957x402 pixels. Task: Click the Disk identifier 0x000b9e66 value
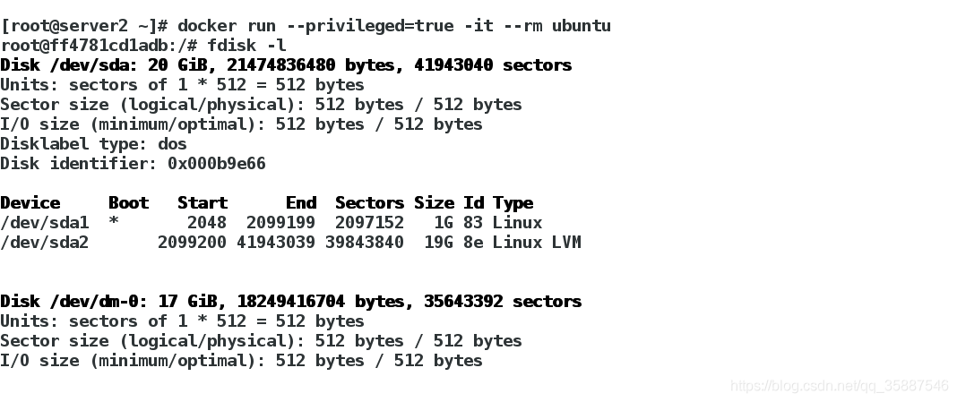click(x=217, y=164)
